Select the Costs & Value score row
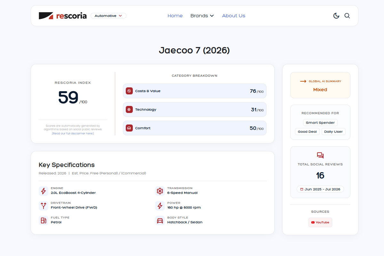This screenshot has width=384, height=256. click(x=195, y=91)
